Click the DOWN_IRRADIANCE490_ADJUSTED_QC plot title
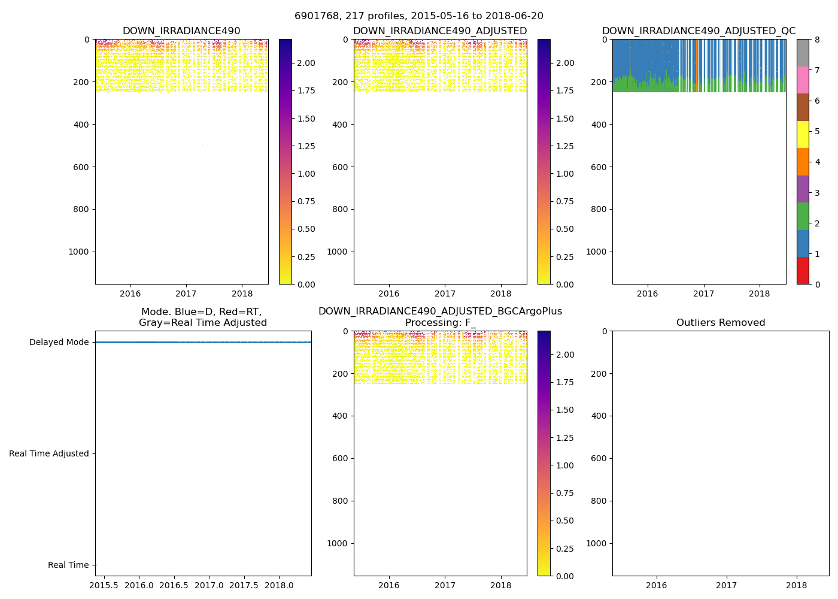Screen dimensions: 838x599 [x=699, y=31]
